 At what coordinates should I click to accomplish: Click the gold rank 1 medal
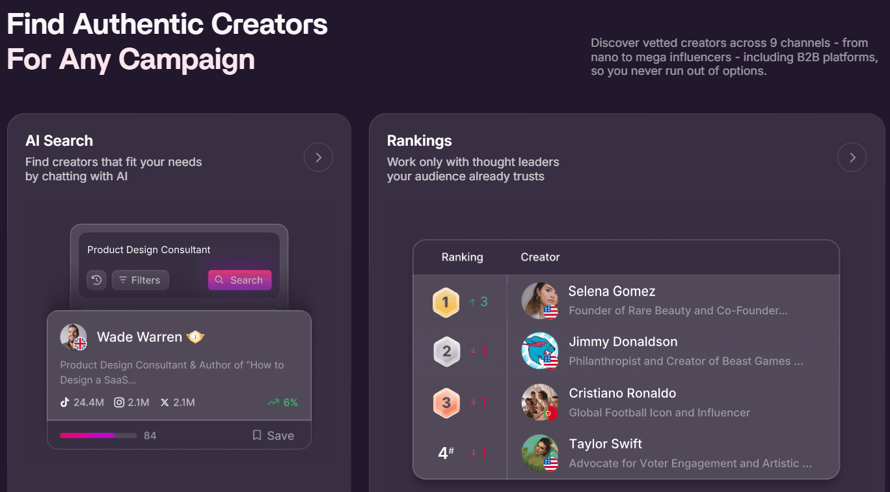click(446, 302)
